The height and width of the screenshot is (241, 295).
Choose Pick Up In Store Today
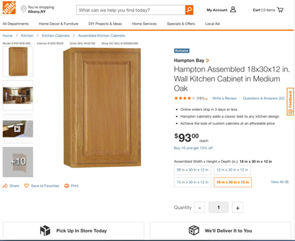pyautogui.click(x=73, y=230)
